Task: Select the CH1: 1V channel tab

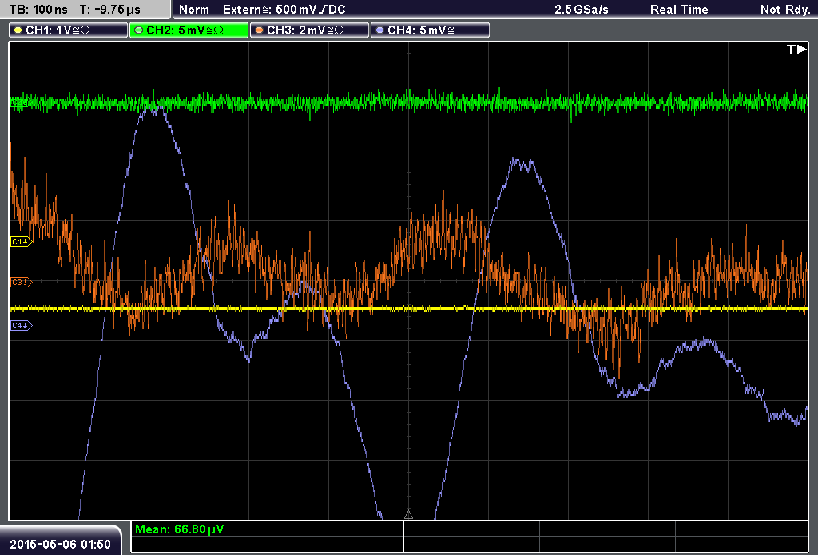Action: 69,30
